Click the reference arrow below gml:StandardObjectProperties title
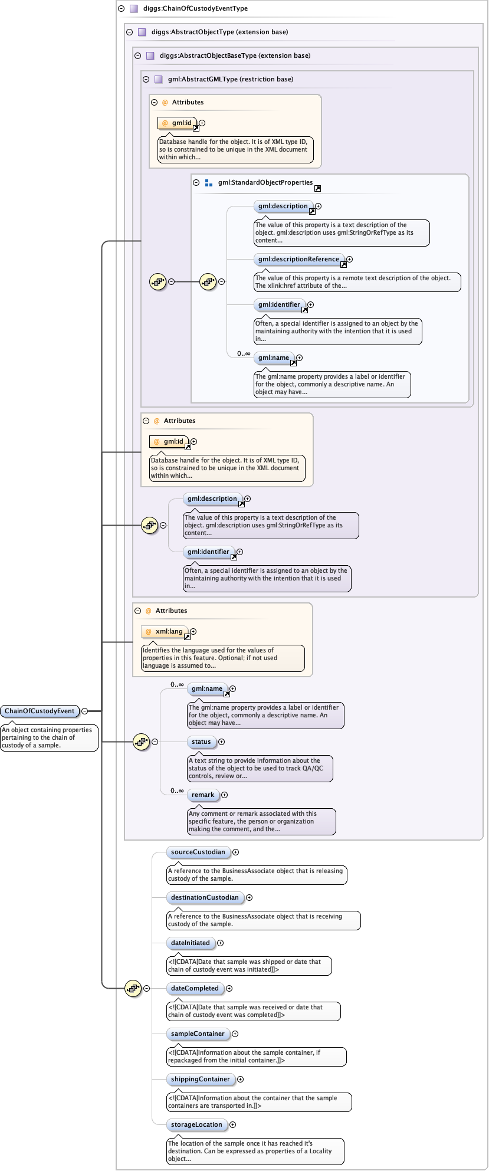The width and height of the screenshot is (489, 1171). tap(317, 189)
